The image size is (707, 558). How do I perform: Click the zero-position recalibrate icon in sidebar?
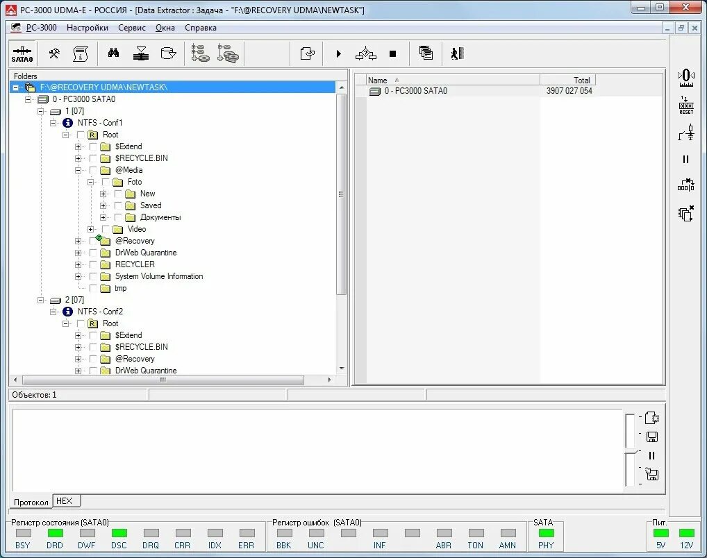[685, 78]
